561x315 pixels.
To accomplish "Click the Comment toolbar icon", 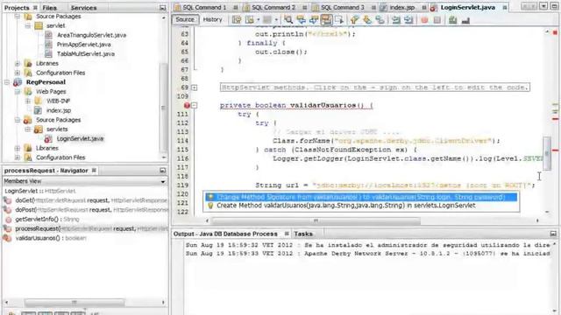I will 452,20.
